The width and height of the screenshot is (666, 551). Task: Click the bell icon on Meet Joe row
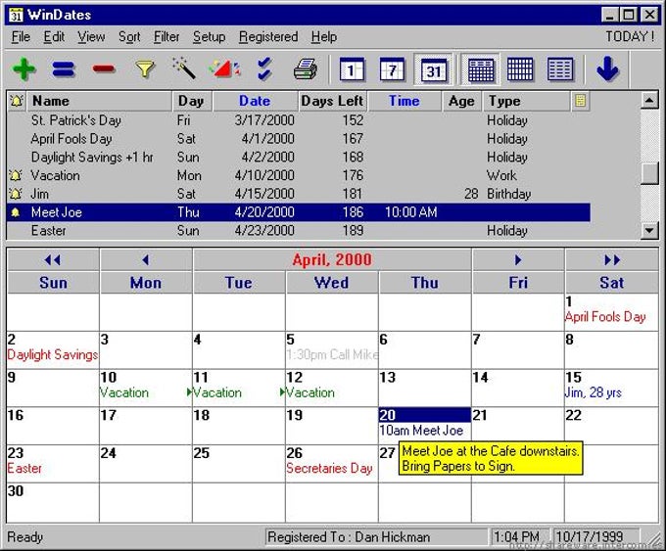point(16,212)
